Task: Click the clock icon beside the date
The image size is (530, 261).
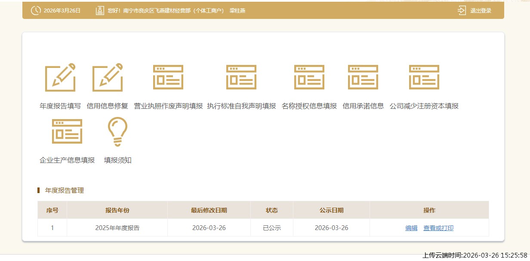Action: [x=36, y=11]
